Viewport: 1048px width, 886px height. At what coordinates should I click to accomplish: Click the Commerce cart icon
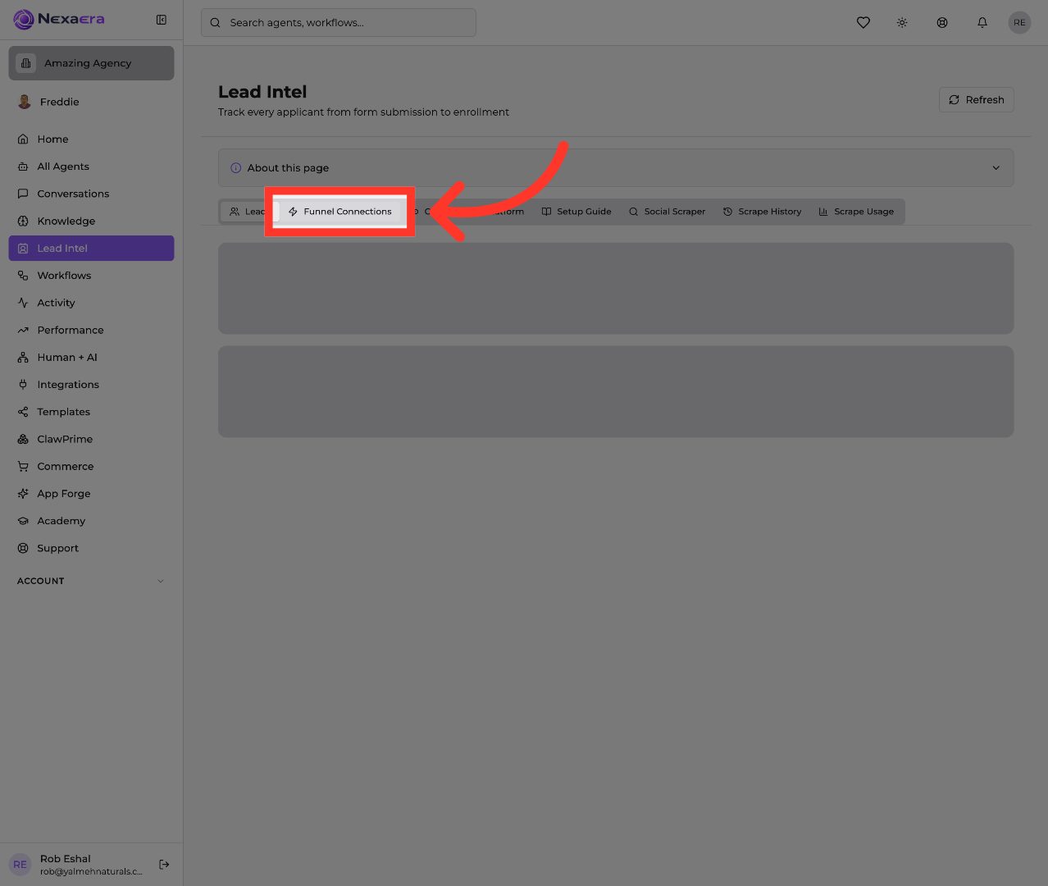click(x=23, y=466)
